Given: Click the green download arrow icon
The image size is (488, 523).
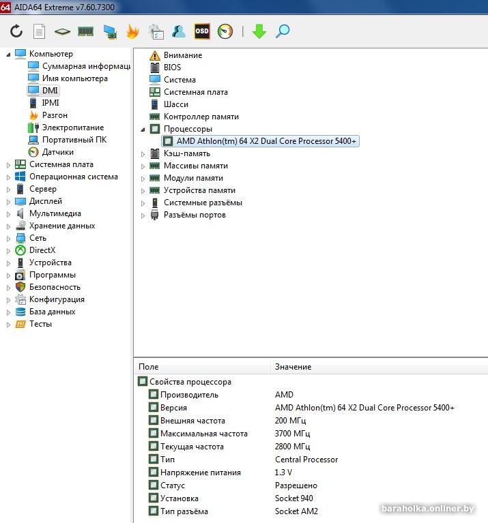Looking at the screenshot, I should pyautogui.click(x=259, y=31).
